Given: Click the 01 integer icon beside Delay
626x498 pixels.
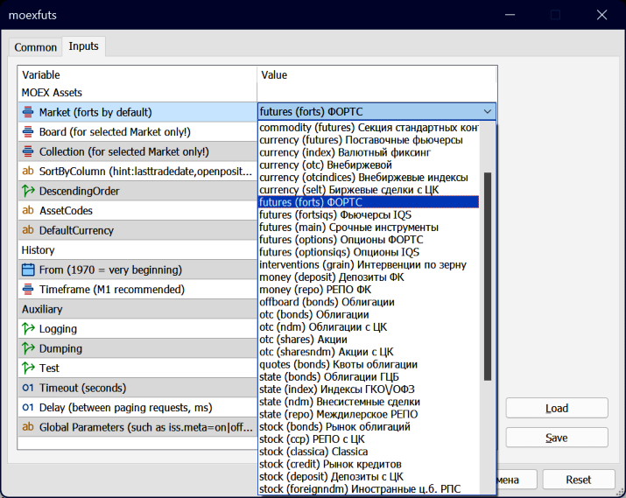Looking at the screenshot, I should (28, 408).
